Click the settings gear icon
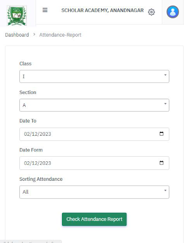This screenshot has width=184, height=243. point(151,12)
